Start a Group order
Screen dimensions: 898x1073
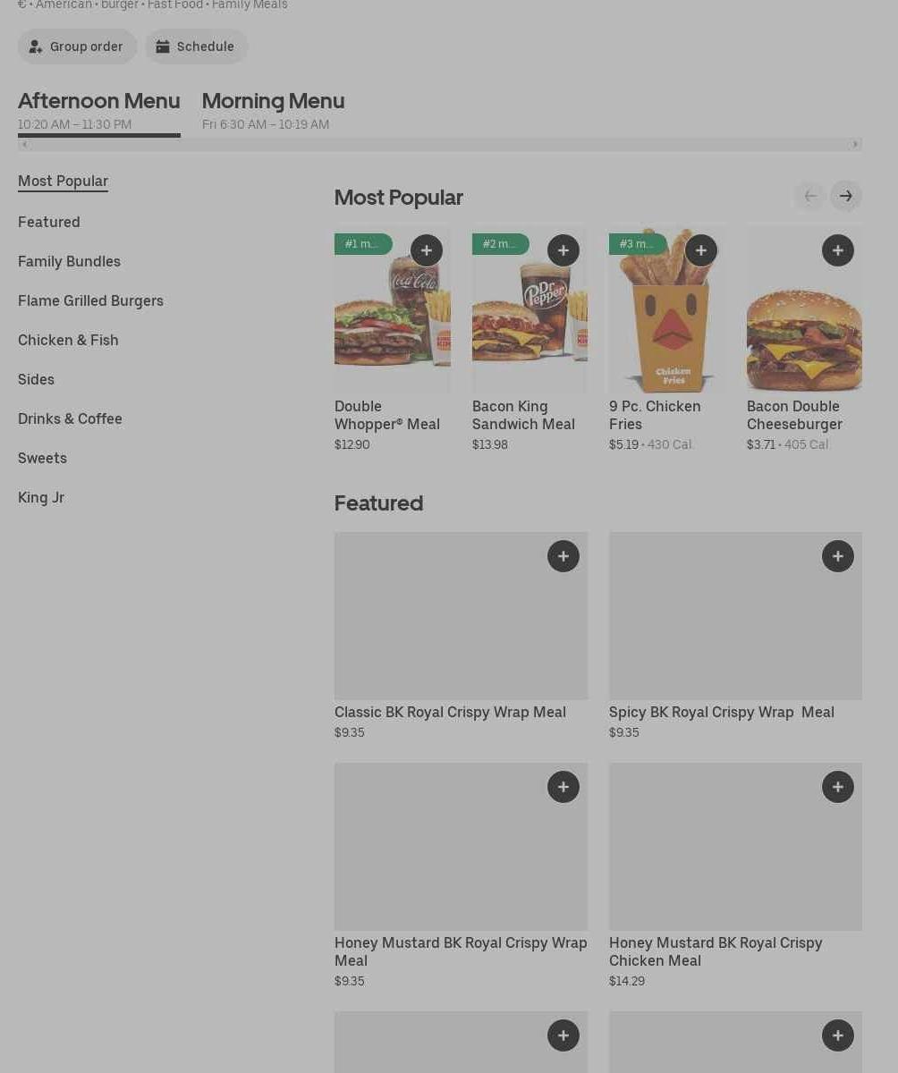pos(78,46)
